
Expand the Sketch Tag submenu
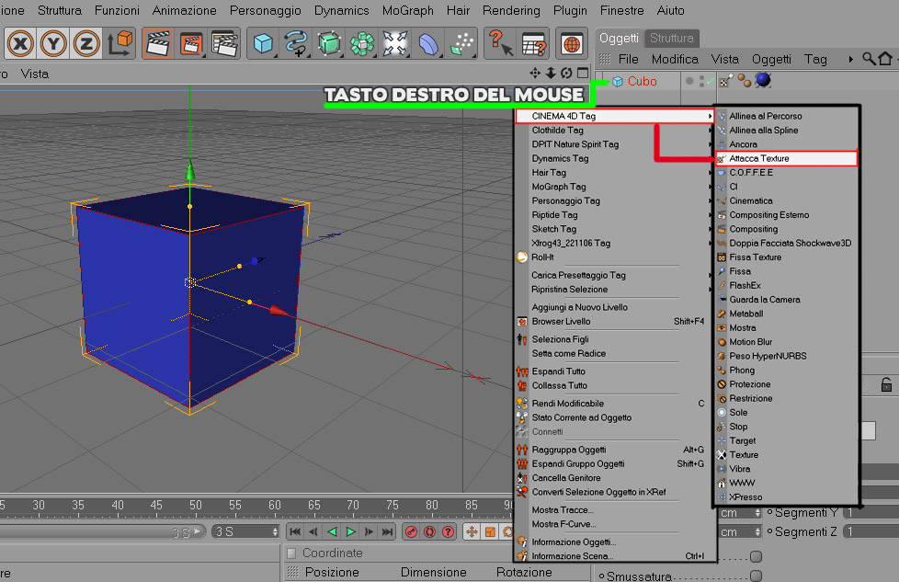[613, 229]
